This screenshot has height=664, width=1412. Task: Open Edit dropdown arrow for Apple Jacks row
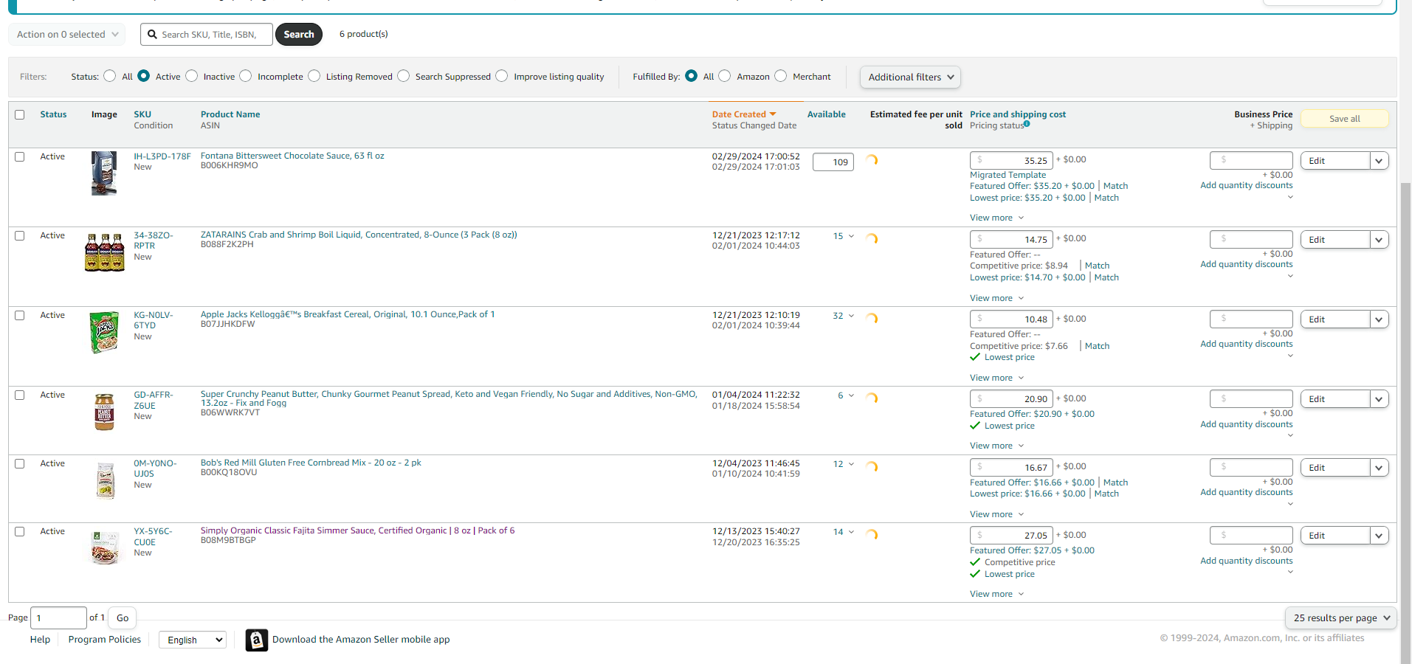point(1379,319)
